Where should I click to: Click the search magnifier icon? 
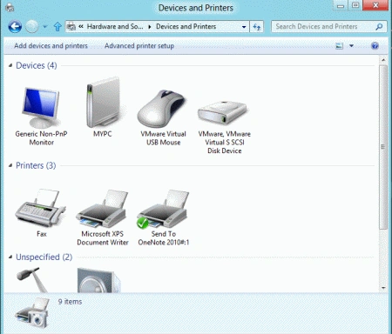379,27
